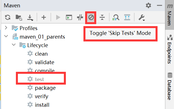Select maven_01_parents project item

pyautogui.click(x=42, y=37)
